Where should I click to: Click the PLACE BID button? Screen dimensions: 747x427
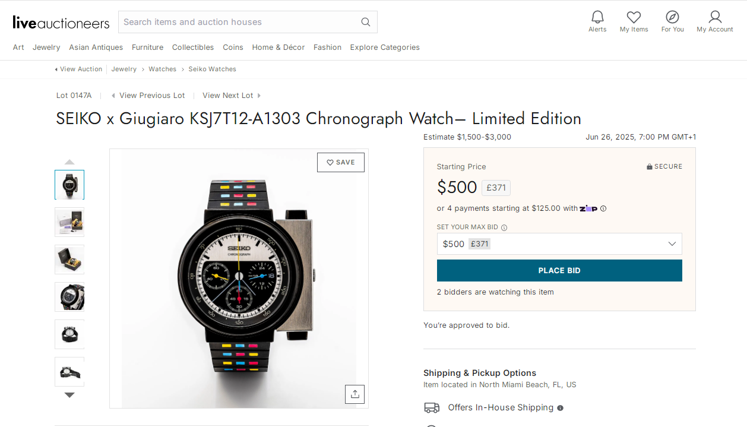[x=559, y=270]
